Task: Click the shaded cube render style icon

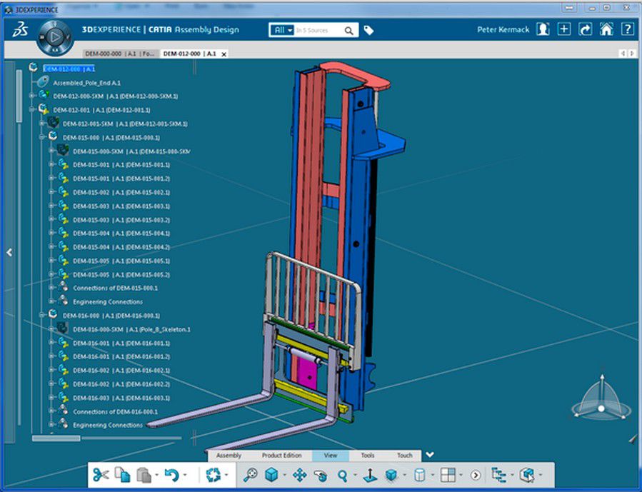Action: coord(391,475)
